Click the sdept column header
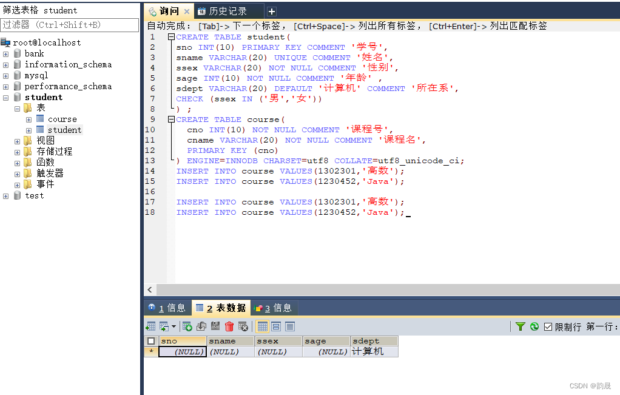 [x=374, y=341]
